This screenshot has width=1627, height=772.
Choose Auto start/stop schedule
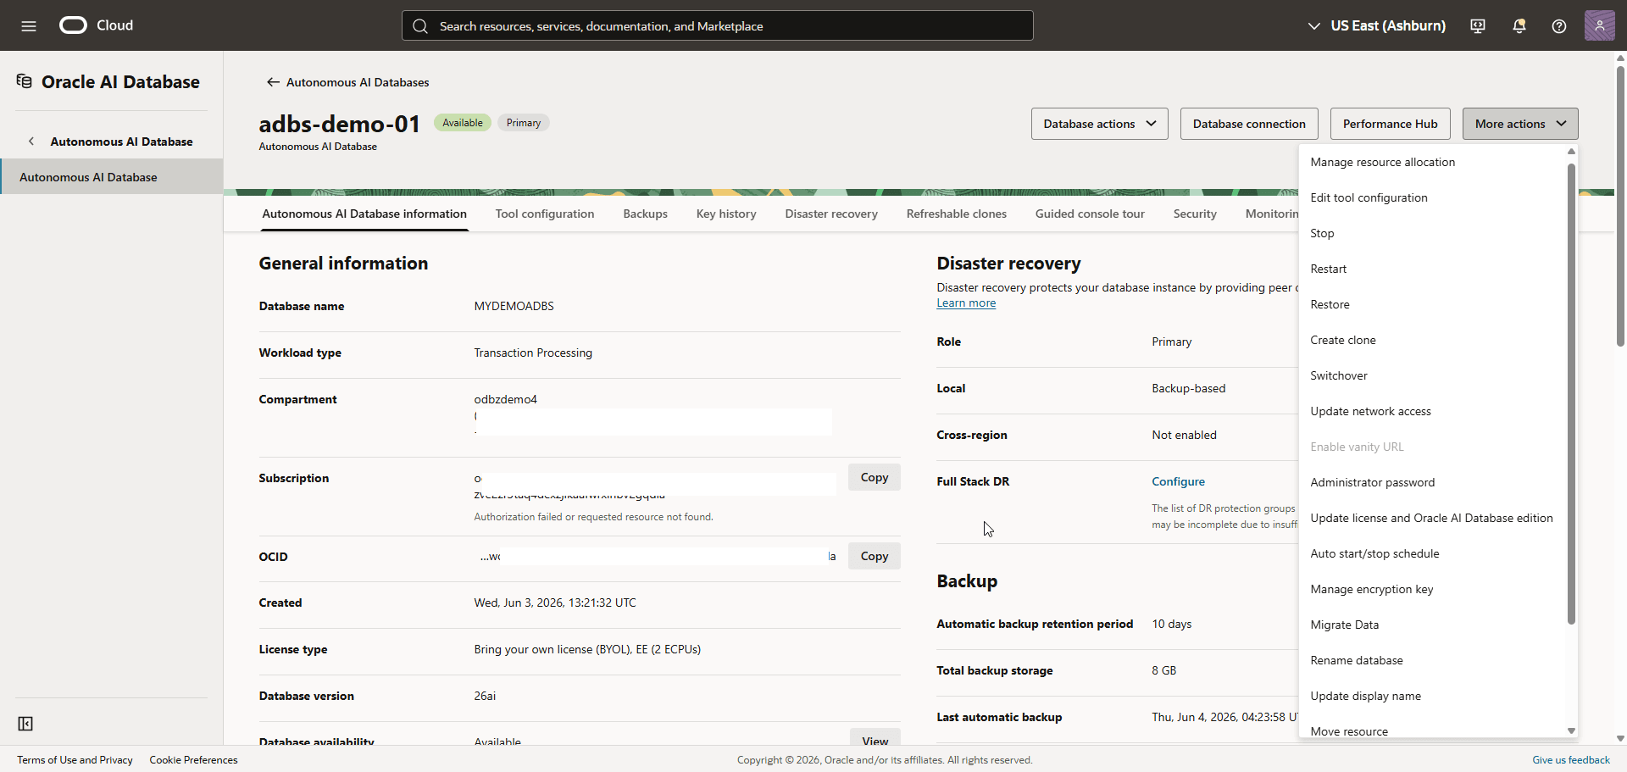1433,553
